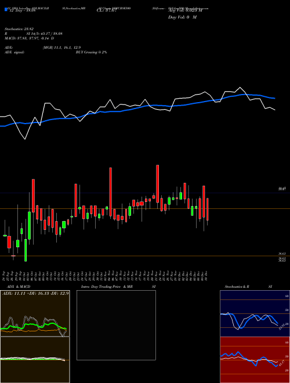Click the 'BUY Growing @ 2%' signal text
This screenshot has width=290, height=383.
pos(91,52)
